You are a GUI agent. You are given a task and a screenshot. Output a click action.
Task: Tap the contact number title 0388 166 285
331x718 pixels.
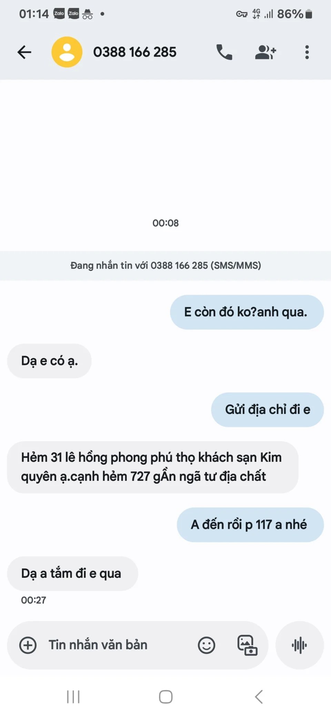pos(135,52)
